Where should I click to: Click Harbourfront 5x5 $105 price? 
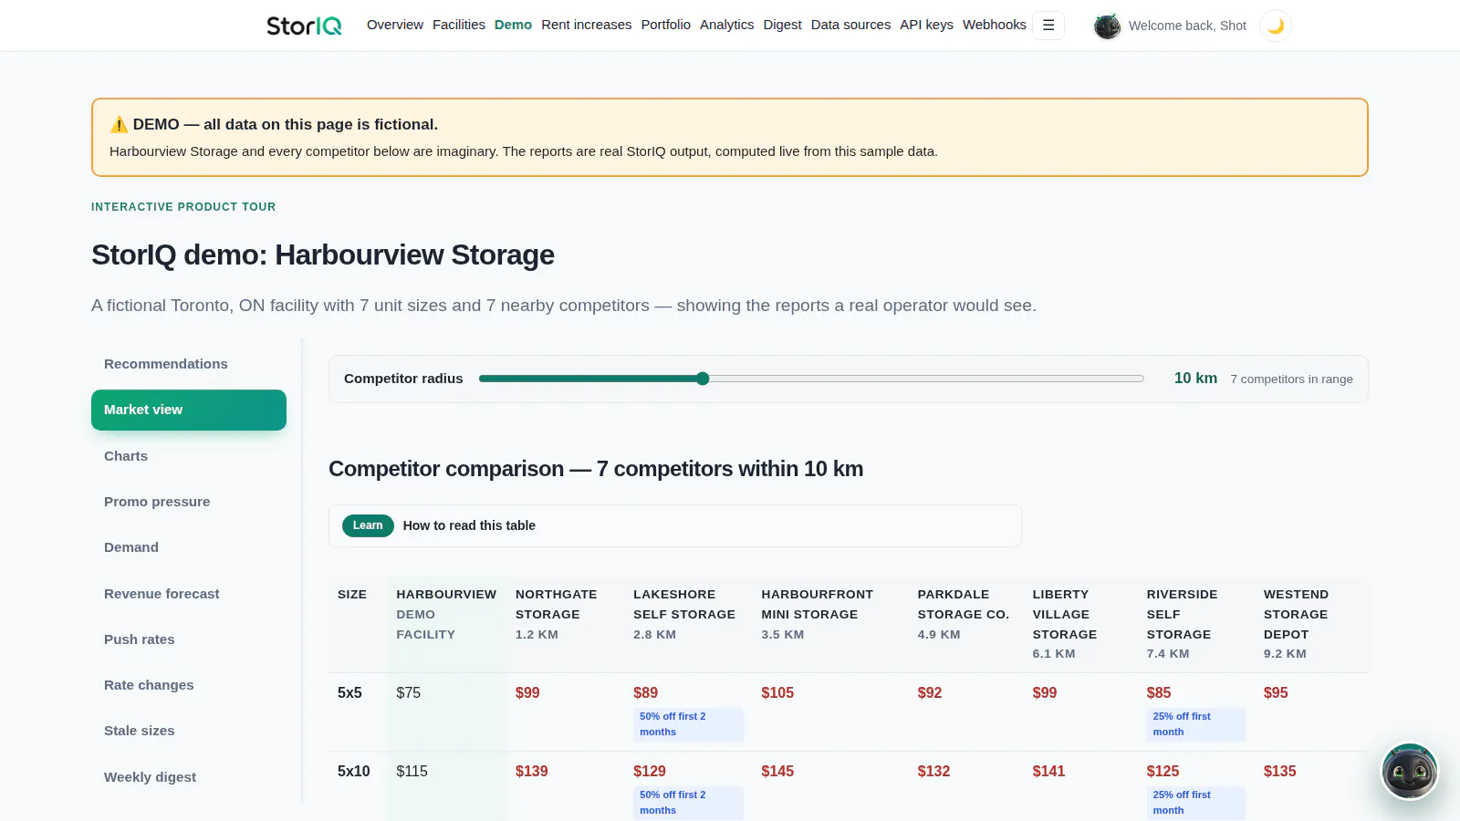point(777,693)
